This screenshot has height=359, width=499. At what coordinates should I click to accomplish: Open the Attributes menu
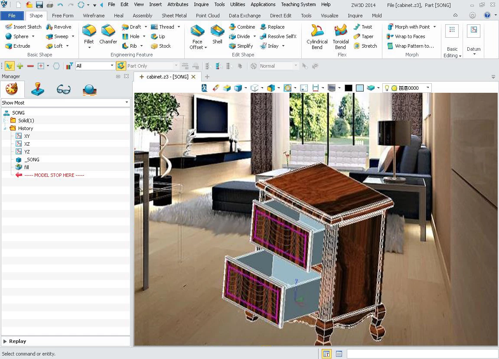178,4
